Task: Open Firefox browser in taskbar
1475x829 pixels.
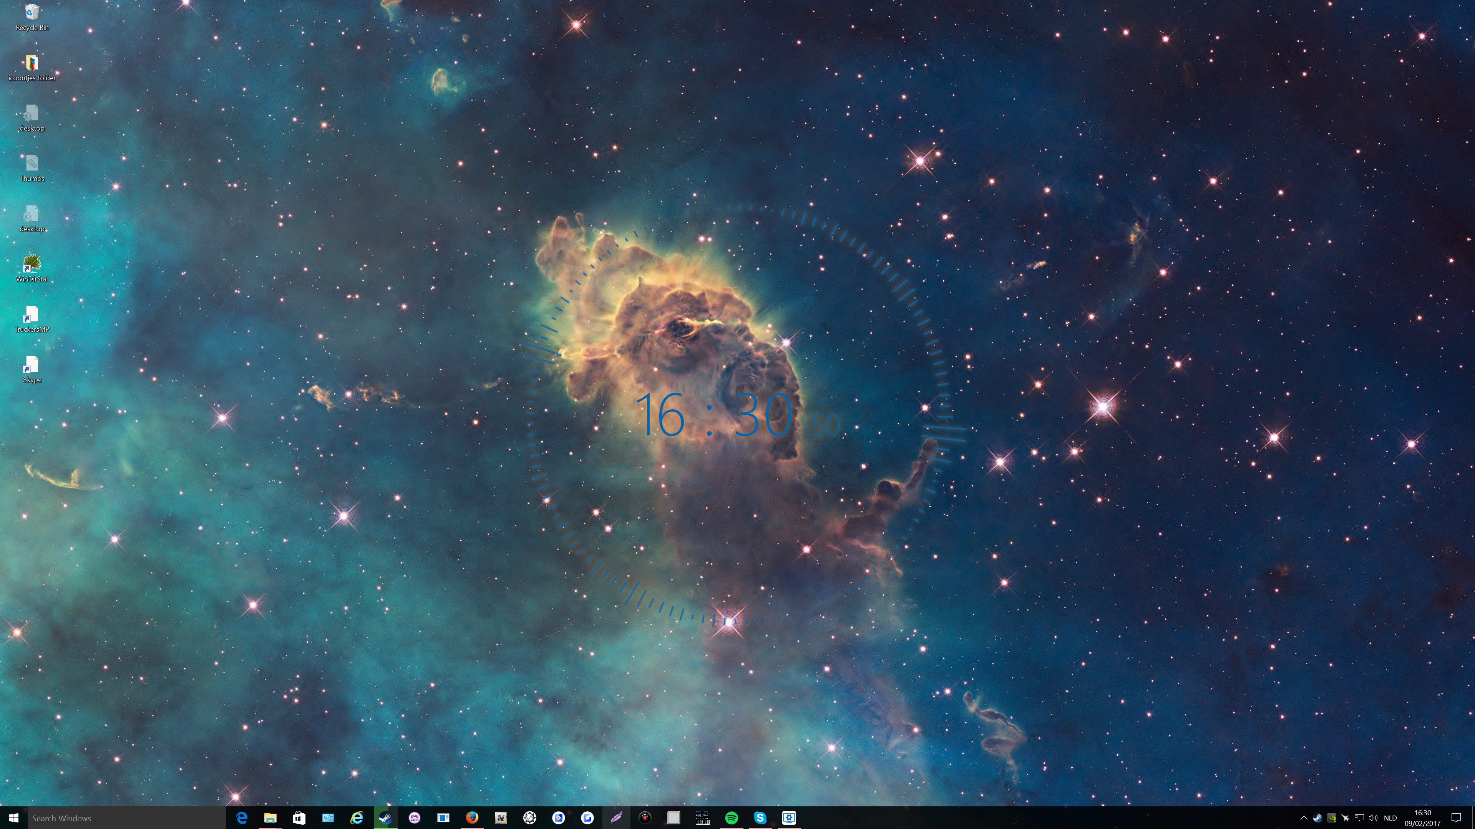Action: click(x=472, y=817)
